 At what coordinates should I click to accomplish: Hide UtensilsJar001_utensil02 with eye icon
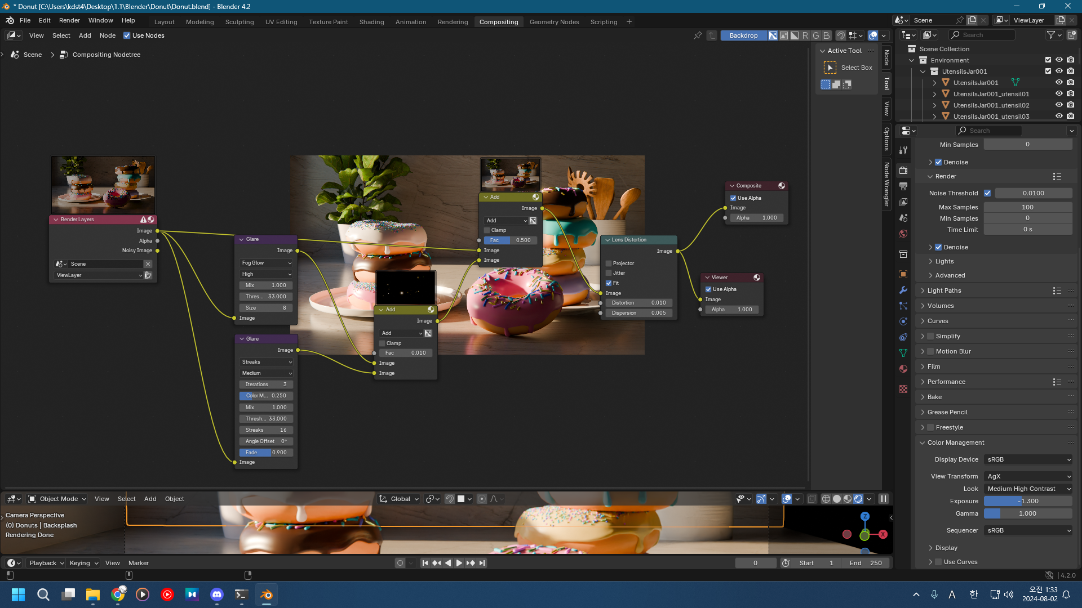(1059, 105)
